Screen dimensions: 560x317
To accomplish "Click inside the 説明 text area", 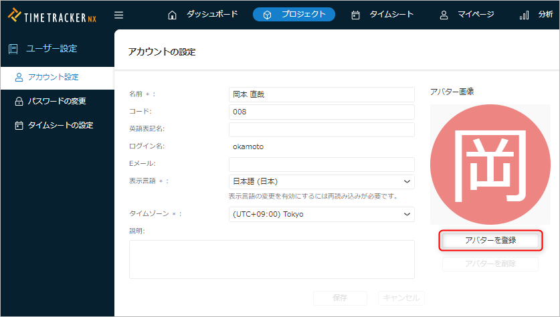I will point(272,259).
